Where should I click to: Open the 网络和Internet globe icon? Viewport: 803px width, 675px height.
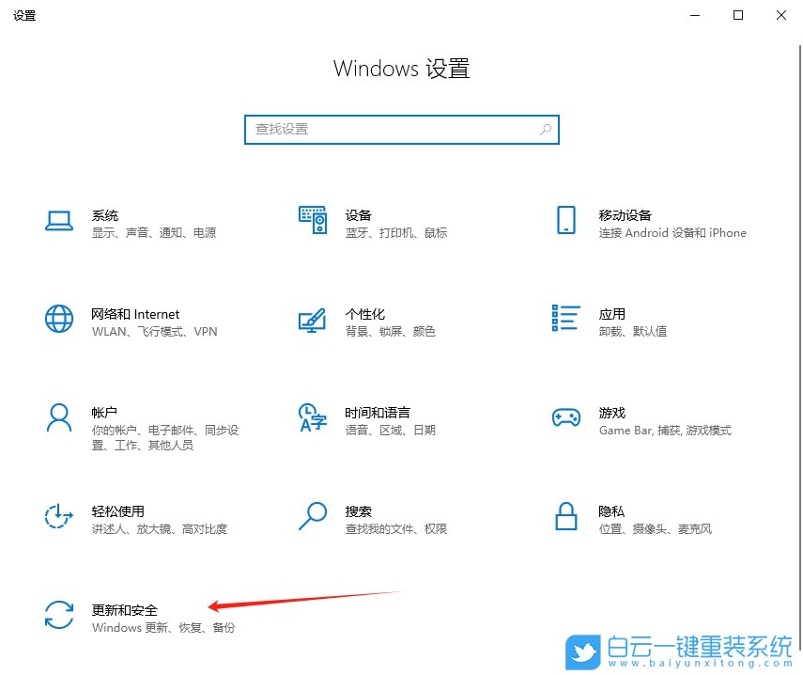59,320
